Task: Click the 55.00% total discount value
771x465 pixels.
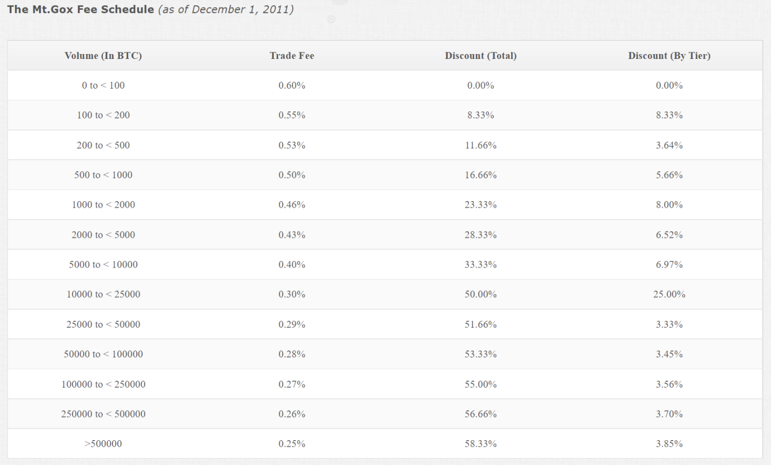Action: (480, 384)
